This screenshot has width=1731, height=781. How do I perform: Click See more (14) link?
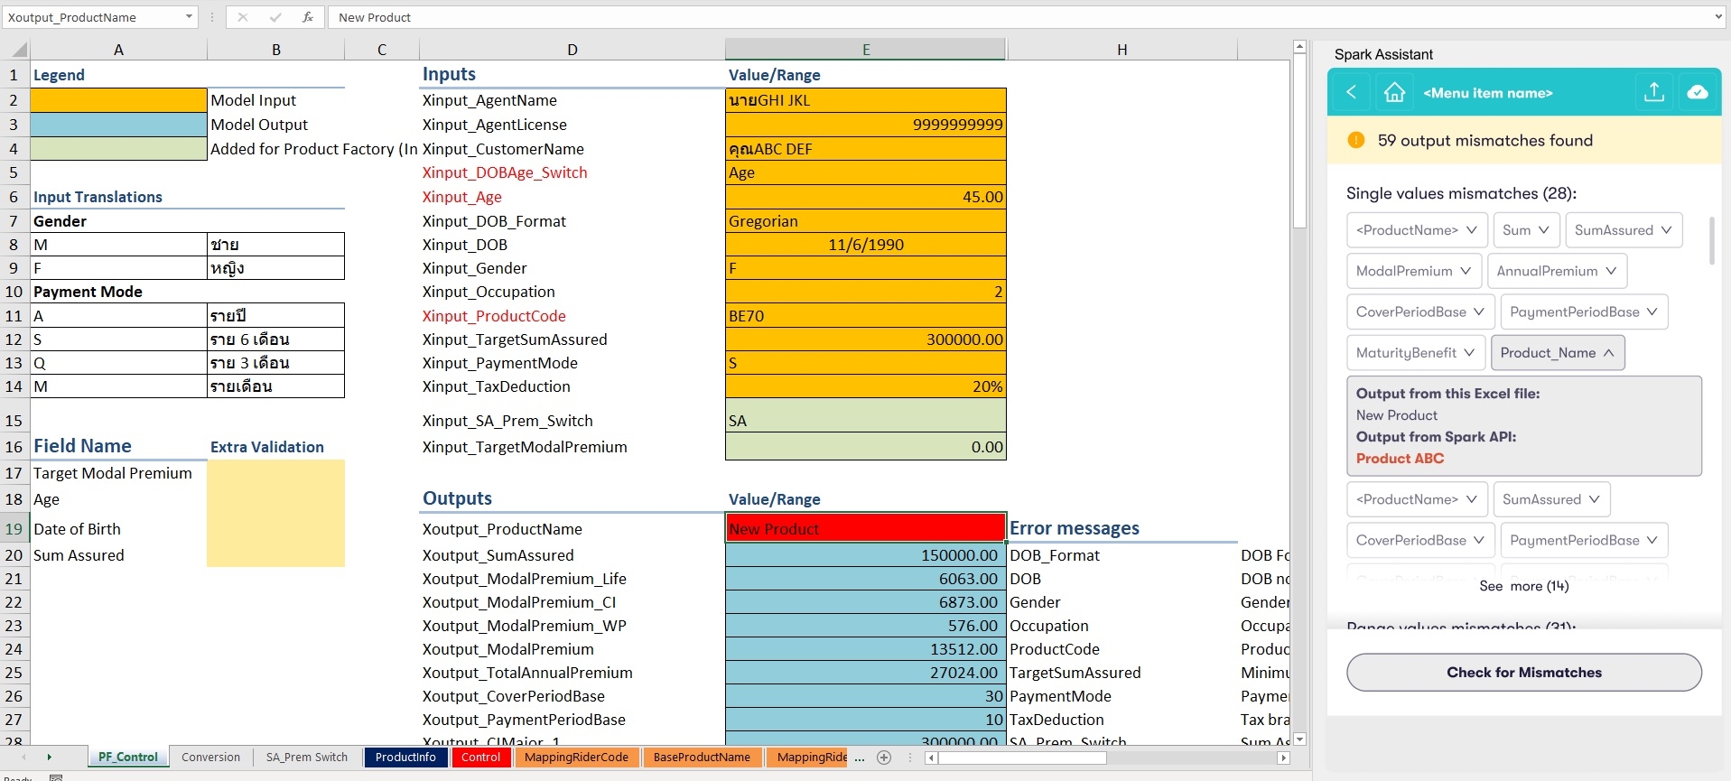click(x=1523, y=586)
